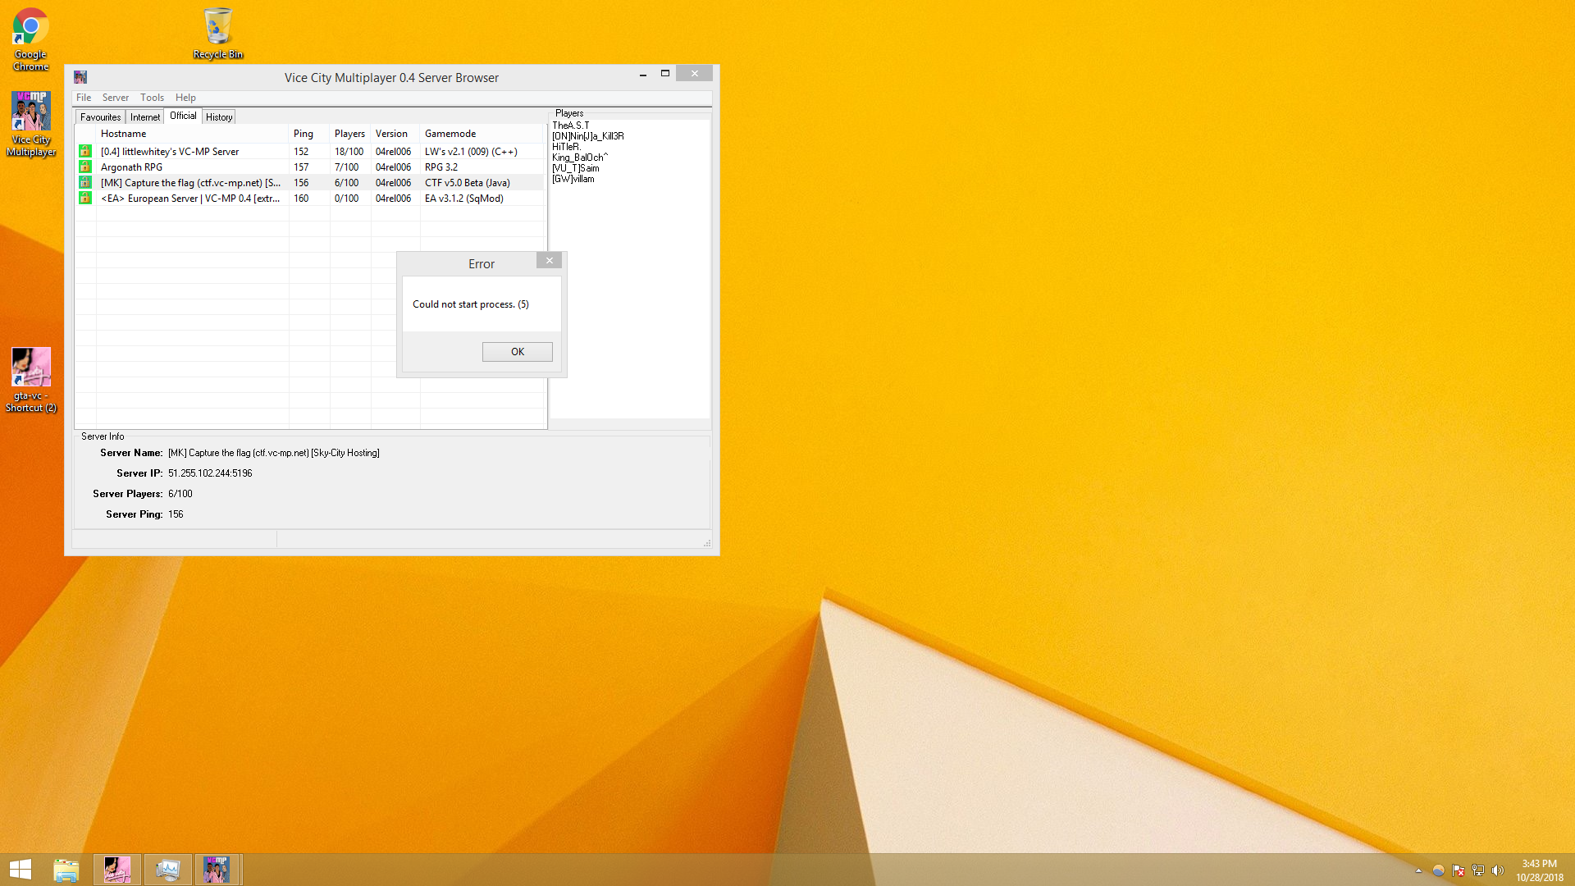1575x886 pixels.
Task: Open Google Chrome desktop shortcut
Action: coord(30,39)
